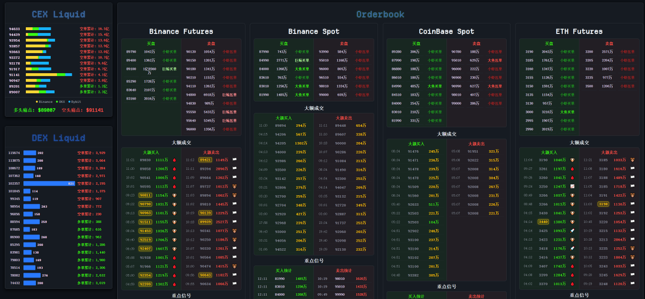Click the bull icon on ETH Futures 1380万 row
Image resolution: width=645 pixels, height=299 pixels.
pyautogui.click(x=572, y=222)
